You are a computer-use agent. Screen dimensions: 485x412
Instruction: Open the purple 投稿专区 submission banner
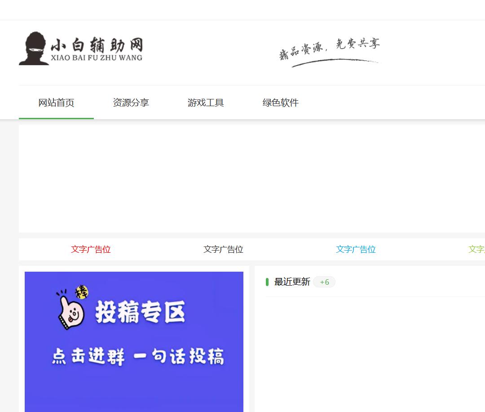(134, 341)
